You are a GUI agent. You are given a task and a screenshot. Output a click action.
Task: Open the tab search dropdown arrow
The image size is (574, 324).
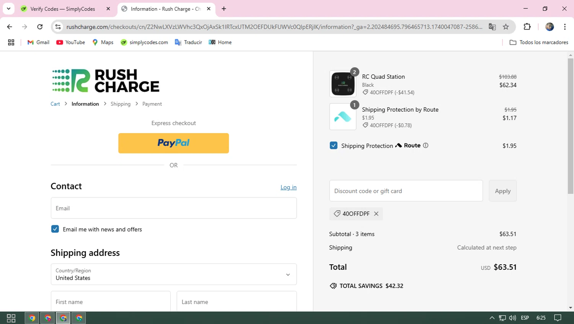click(8, 9)
